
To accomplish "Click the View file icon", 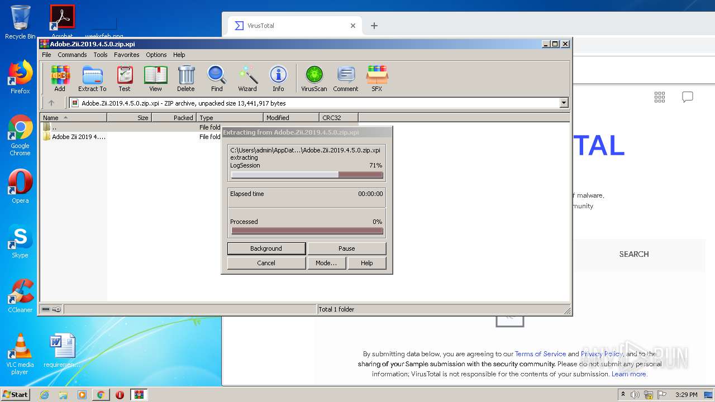I will coord(155,78).
